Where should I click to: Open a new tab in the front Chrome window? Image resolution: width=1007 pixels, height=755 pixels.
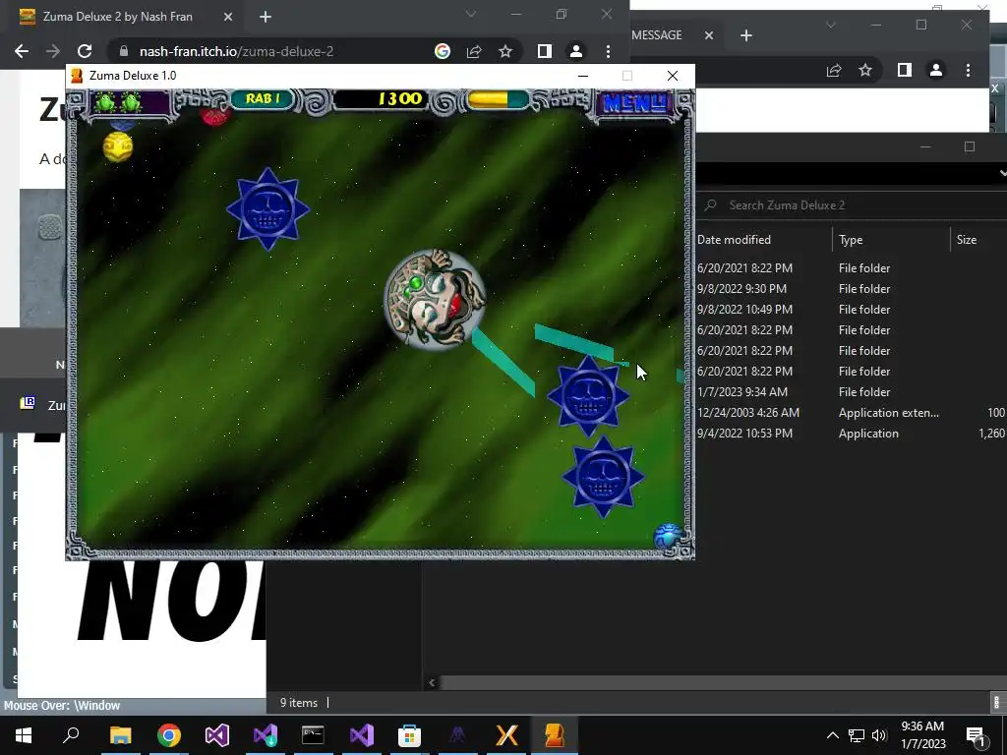coord(266,17)
